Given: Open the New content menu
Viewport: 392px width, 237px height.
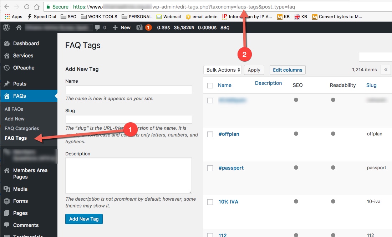Looking at the screenshot, I should pos(122,27).
